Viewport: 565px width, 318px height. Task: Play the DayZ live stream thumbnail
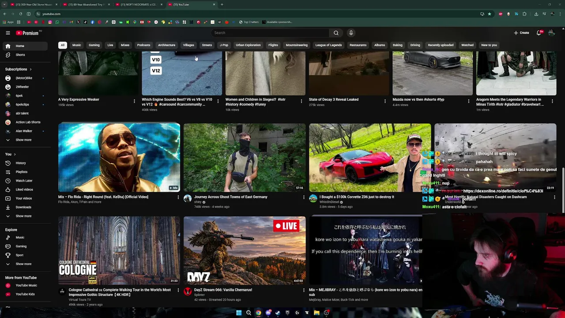point(245,250)
